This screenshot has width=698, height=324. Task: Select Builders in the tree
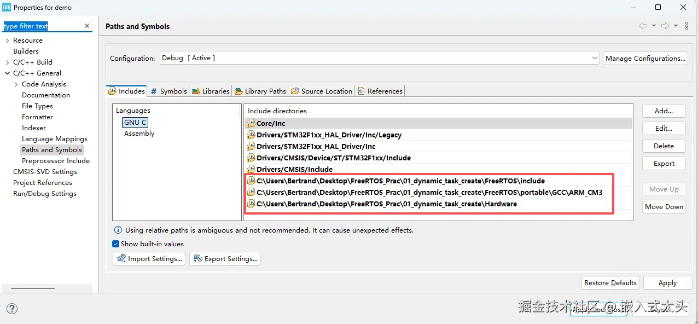click(x=26, y=51)
